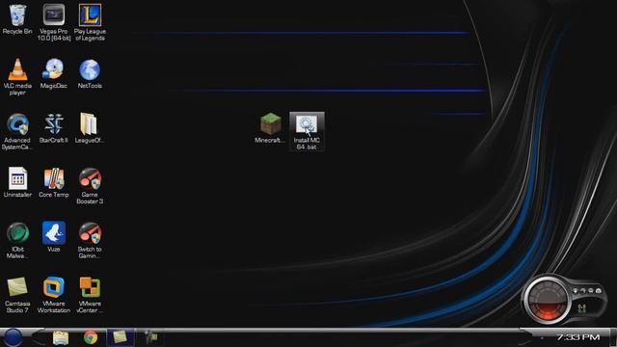Select the Uninstaller desktop icon
Viewport: 617px width, 347px height.
click(17, 182)
